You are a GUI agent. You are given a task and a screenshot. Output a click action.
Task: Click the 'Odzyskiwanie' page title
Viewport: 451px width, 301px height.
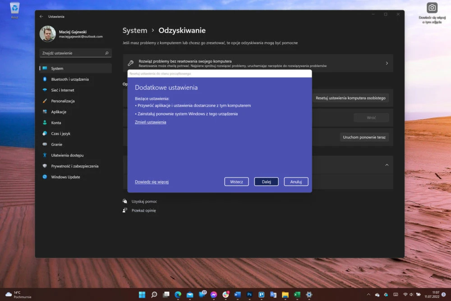pyautogui.click(x=182, y=31)
